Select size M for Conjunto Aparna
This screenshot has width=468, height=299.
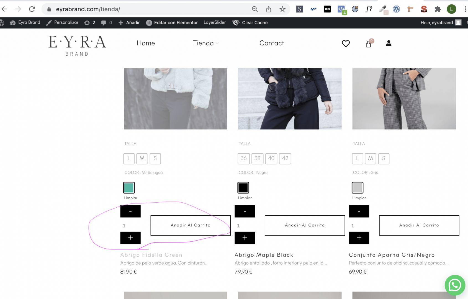[x=371, y=159]
